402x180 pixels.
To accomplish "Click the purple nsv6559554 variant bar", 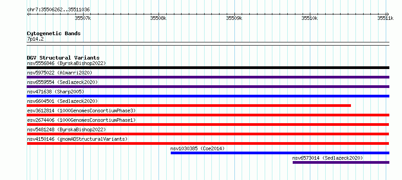I will (208, 87).
